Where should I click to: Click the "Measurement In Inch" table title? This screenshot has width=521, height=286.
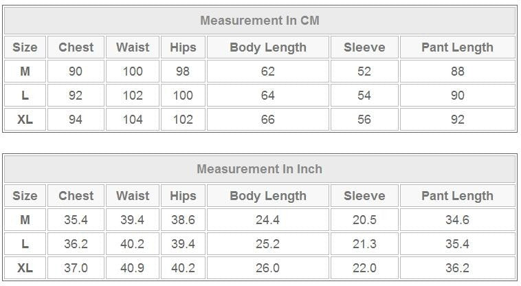point(259,169)
